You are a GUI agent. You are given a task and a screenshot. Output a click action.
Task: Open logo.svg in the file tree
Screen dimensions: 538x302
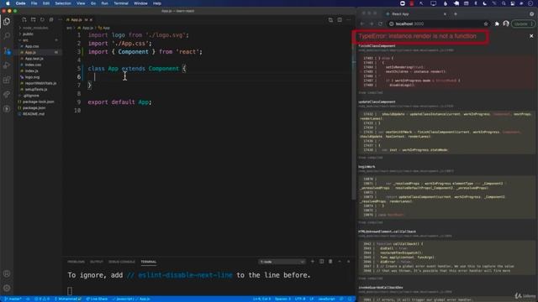point(32,77)
